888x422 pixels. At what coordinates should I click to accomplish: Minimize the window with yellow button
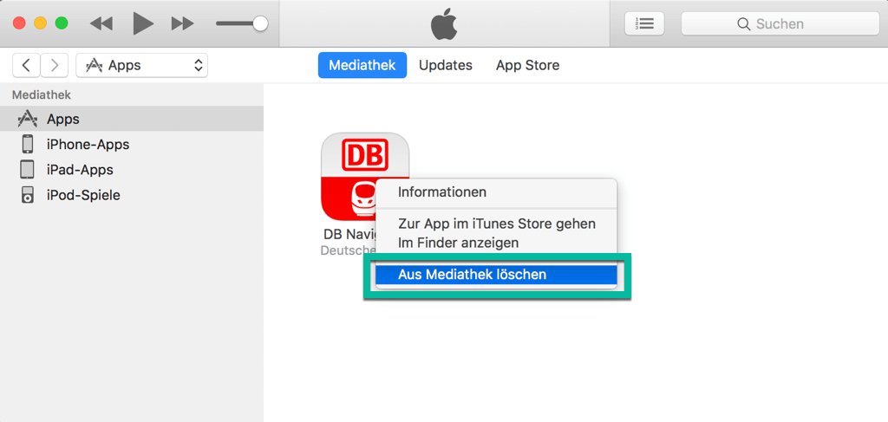(40, 23)
